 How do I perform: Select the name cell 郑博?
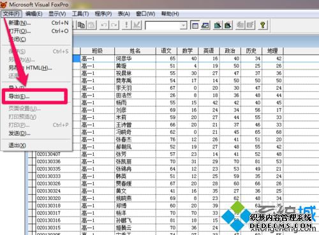coord(135,206)
